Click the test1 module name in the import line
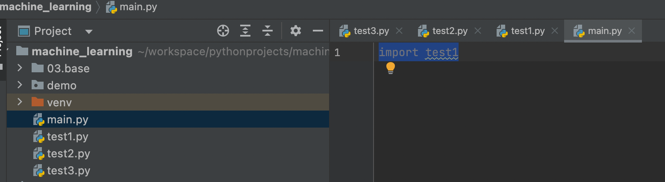 click(442, 52)
